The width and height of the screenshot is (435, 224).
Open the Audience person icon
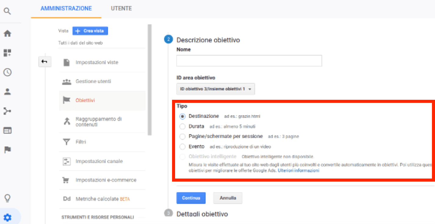click(7, 92)
